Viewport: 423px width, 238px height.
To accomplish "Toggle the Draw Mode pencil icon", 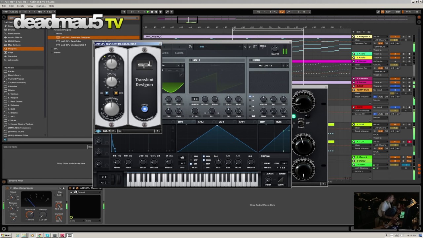I will pyautogui.click(x=378, y=12).
